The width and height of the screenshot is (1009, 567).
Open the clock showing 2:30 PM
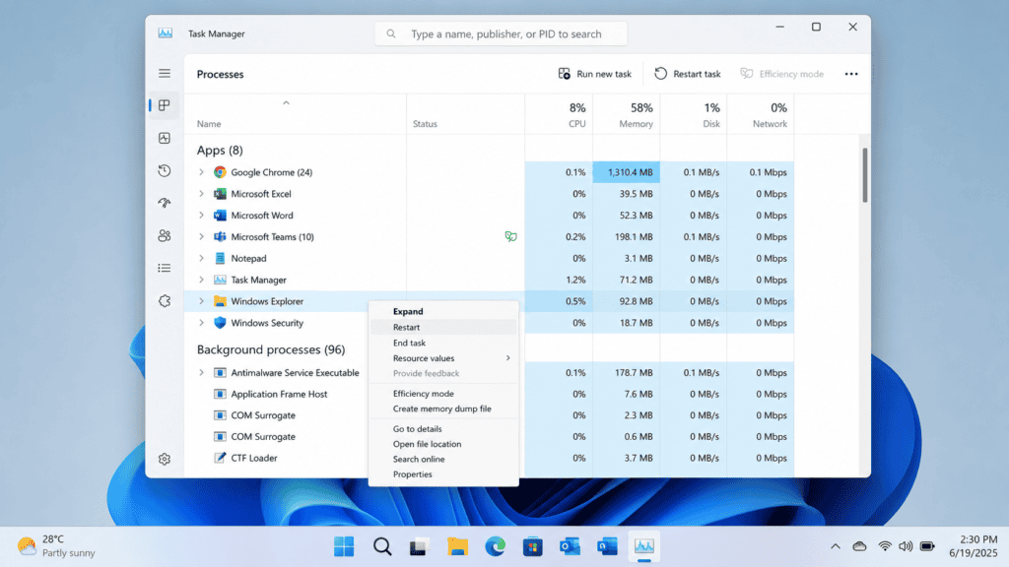point(973,545)
